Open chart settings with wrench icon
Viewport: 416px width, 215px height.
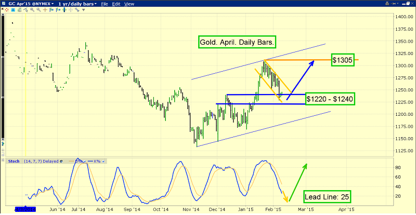point(77,10)
